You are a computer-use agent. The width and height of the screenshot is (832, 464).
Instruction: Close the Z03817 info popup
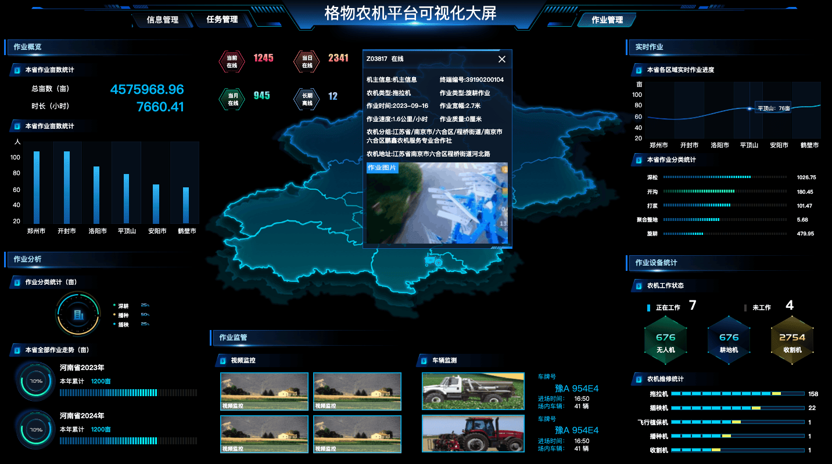coord(502,59)
